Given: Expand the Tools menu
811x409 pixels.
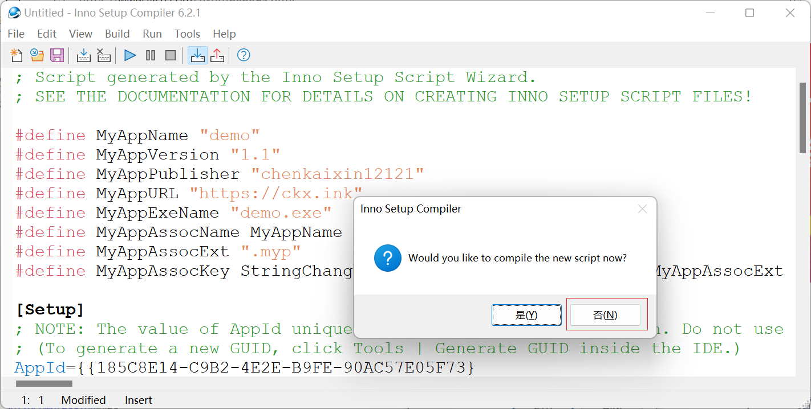Looking at the screenshot, I should pos(187,34).
